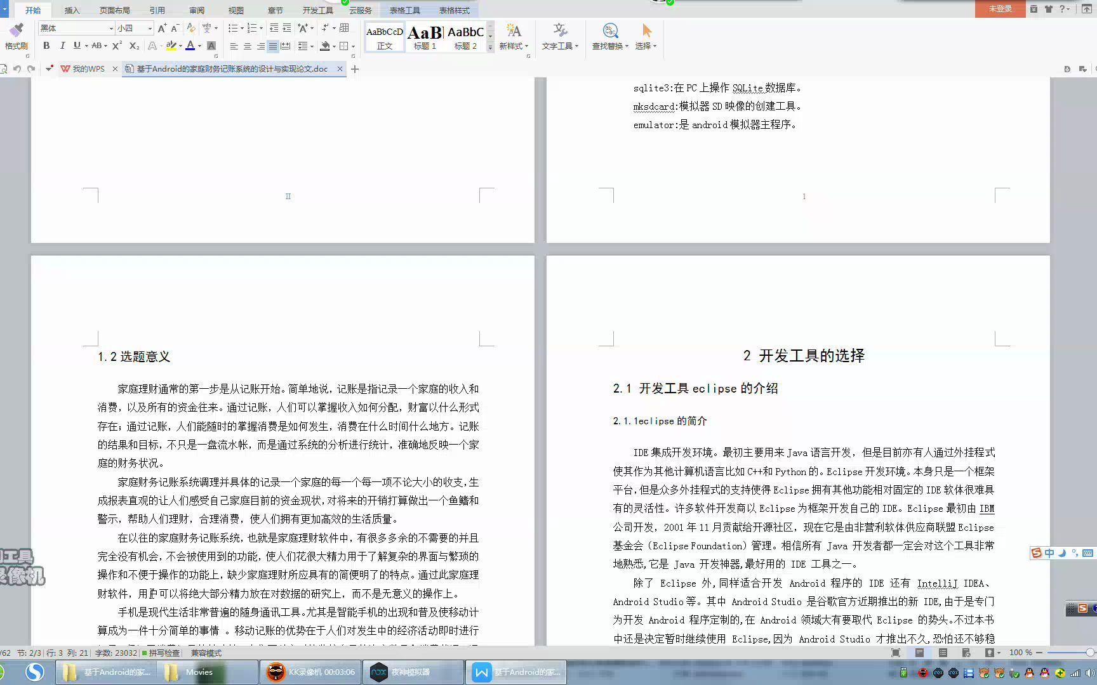The height and width of the screenshot is (685, 1097).
Task: Toggle character shading button
Action: [x=211, y=46]
